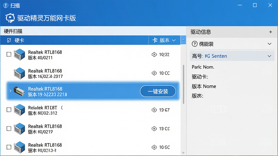The height and width of the screenshot is (156, 278).
Task: Maximize the 扫描 window
Action: 255,5
